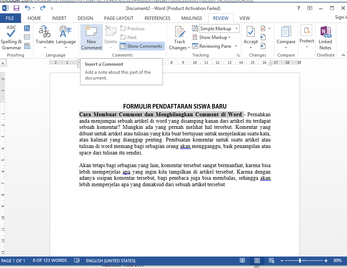The width and height of the screenshot is (347, 268).
Task: Open the Reviewing Pane
Action: tap(212, 46)
